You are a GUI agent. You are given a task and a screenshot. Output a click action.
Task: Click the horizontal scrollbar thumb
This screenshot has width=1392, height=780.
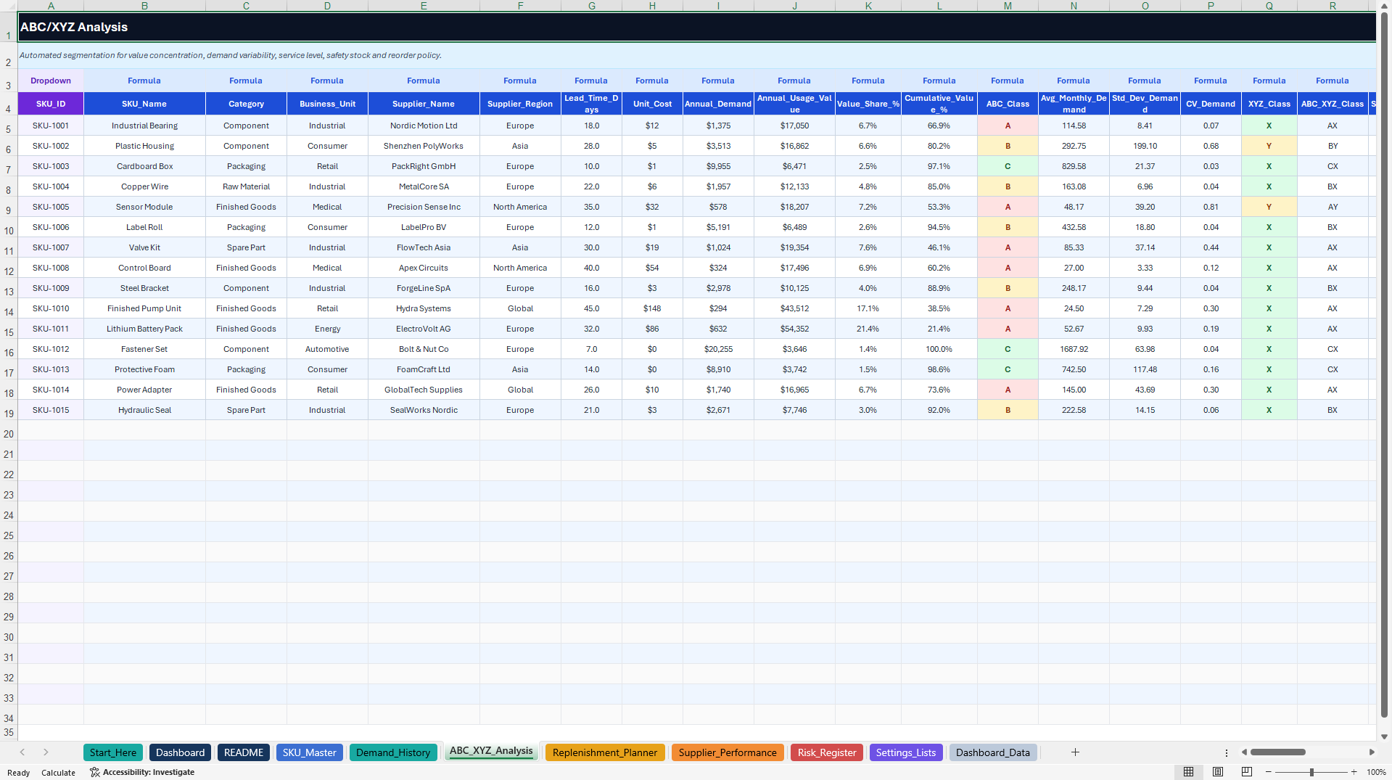(x=1278, y=752)
